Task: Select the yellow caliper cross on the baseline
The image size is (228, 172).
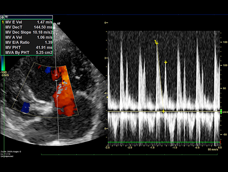Action: (163, 112)
